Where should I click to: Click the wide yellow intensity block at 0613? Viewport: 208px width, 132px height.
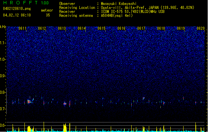pyautogui.click(x=65, y=128)
